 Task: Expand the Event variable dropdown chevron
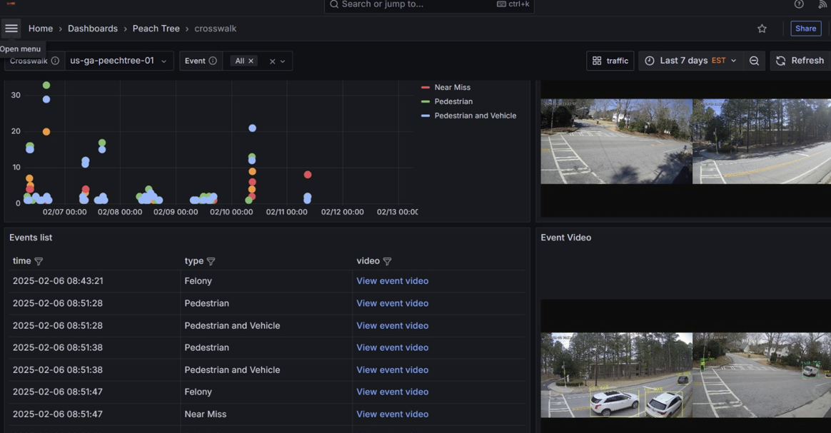[x=283, y=61]
